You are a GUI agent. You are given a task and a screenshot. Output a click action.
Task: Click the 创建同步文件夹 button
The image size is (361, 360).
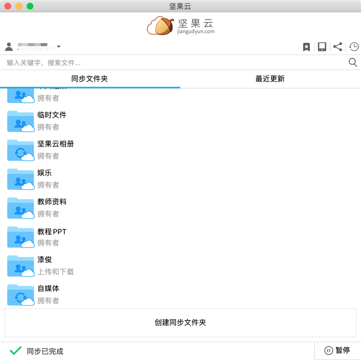tap(180, 323)
